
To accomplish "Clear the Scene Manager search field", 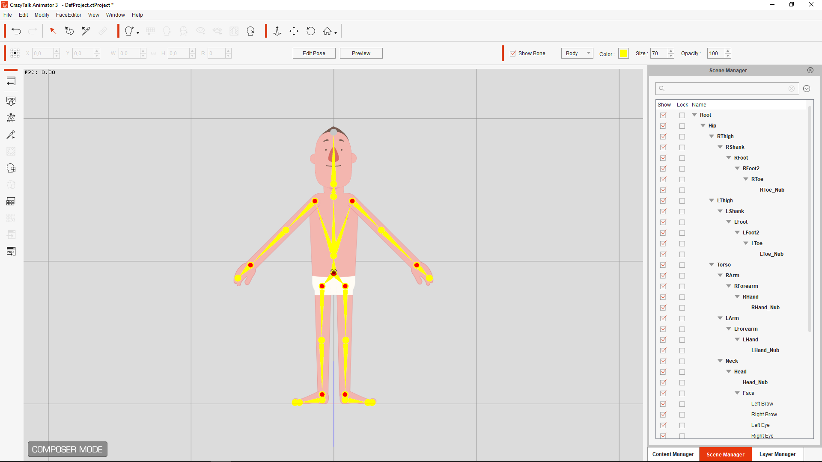I will (x=792, y=89).
